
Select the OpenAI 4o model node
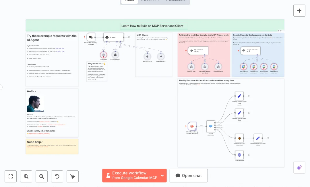pyautogui.click(x=103, y=55)
